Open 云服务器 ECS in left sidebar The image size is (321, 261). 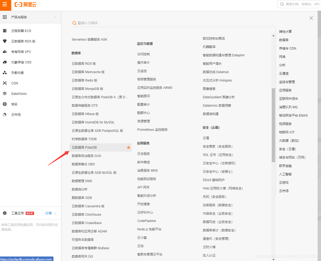[21, 31]
